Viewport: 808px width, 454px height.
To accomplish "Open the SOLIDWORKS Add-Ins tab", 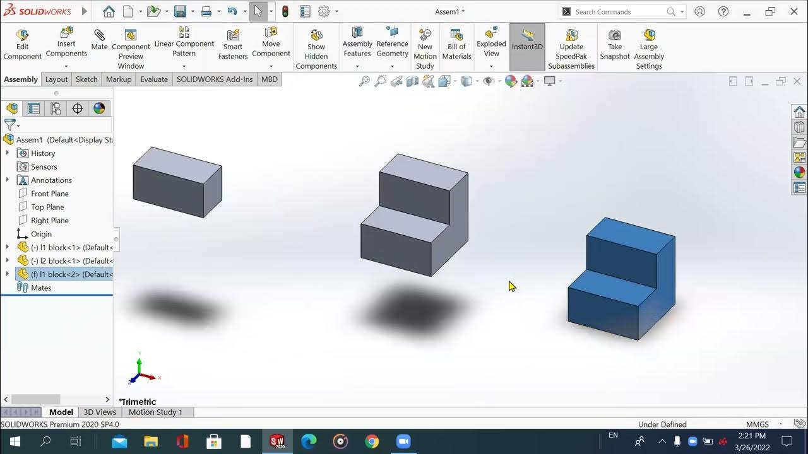I will click(x=215, y=79).
